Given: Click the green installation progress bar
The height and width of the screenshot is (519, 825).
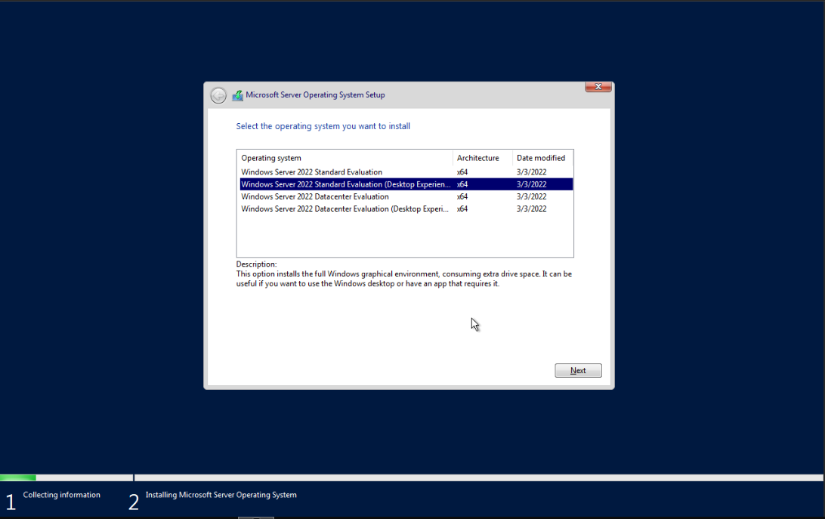Looking at the screenshot, I should tap(18, 478).
